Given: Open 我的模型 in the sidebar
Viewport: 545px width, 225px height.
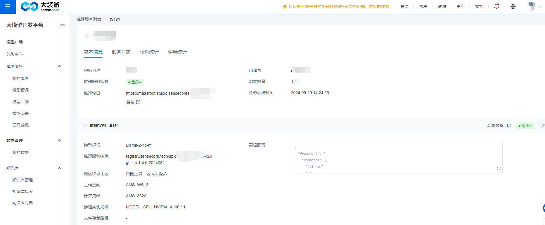Looking at the screenshot, I should pos(20,78).
